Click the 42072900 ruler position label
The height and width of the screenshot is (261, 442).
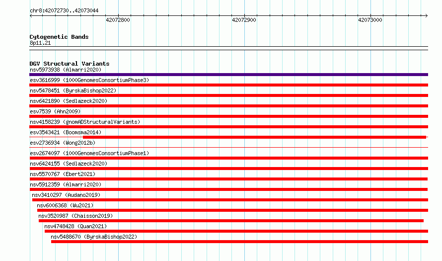pyautogui.click(x=244, y=20)
